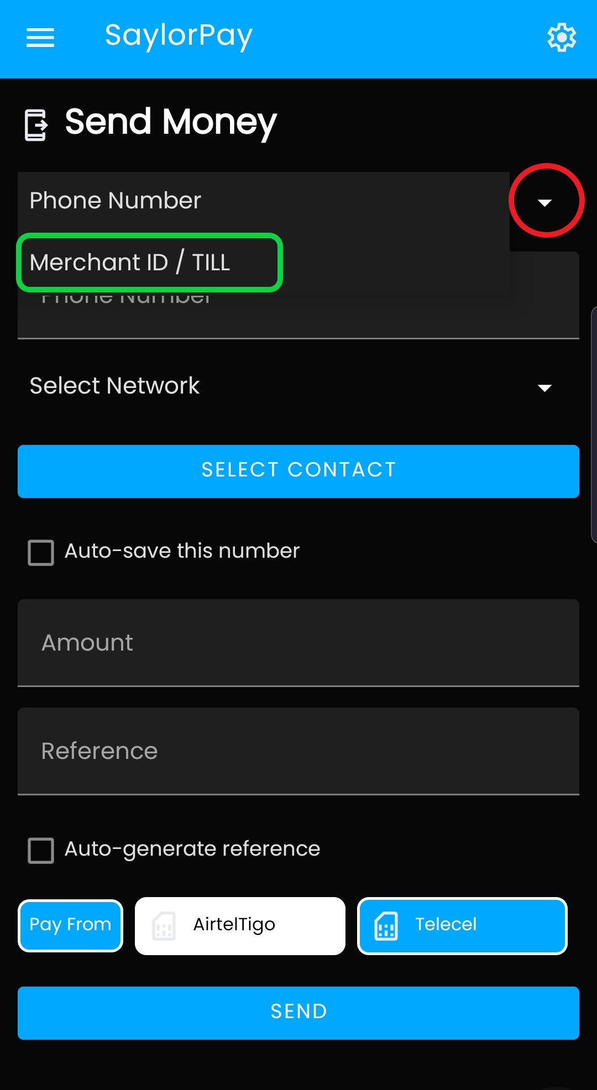Collapse the recipient type dropdown arrow
Screen dimensions: 597x1090
(x=545, y=202)
